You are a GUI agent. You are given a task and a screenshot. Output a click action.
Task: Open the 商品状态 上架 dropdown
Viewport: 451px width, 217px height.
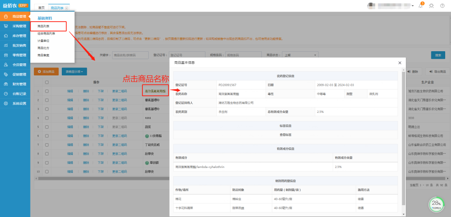[x=300, y=55]
